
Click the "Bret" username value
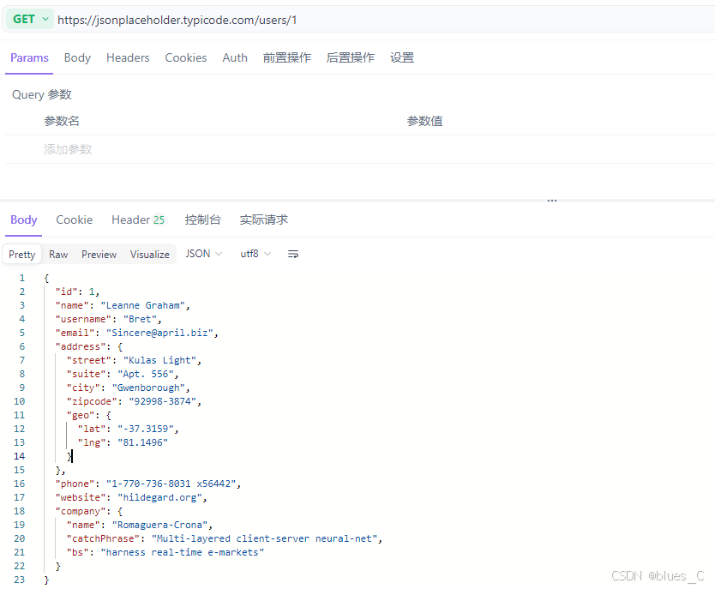point(140,319)
